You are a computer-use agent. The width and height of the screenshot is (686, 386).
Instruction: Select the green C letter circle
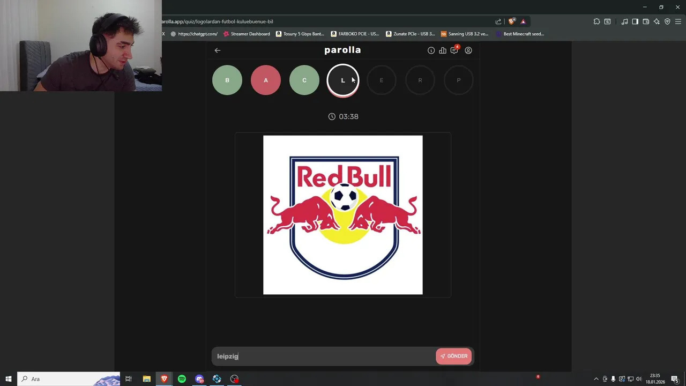304,80
